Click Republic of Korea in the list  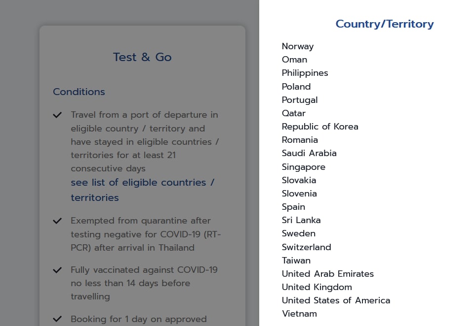(x=320, y=127)
